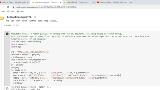This screenshot has height=90, width=160.
Task: Open a new browser tab with plus
Action: click(131, 2)
